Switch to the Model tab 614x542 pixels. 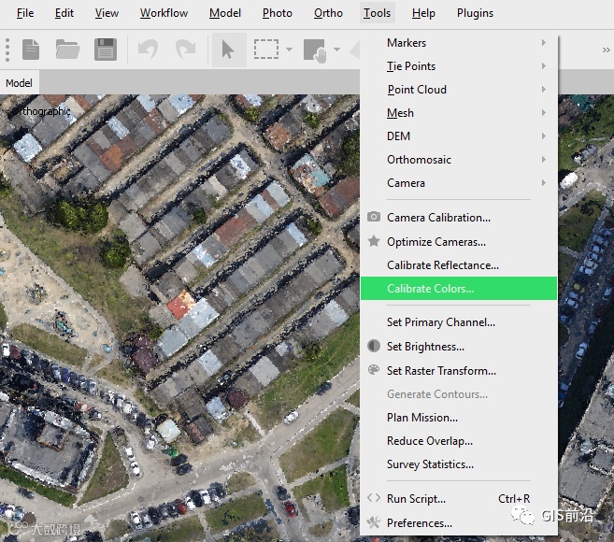pyautogui.click(x=19, y=83)
